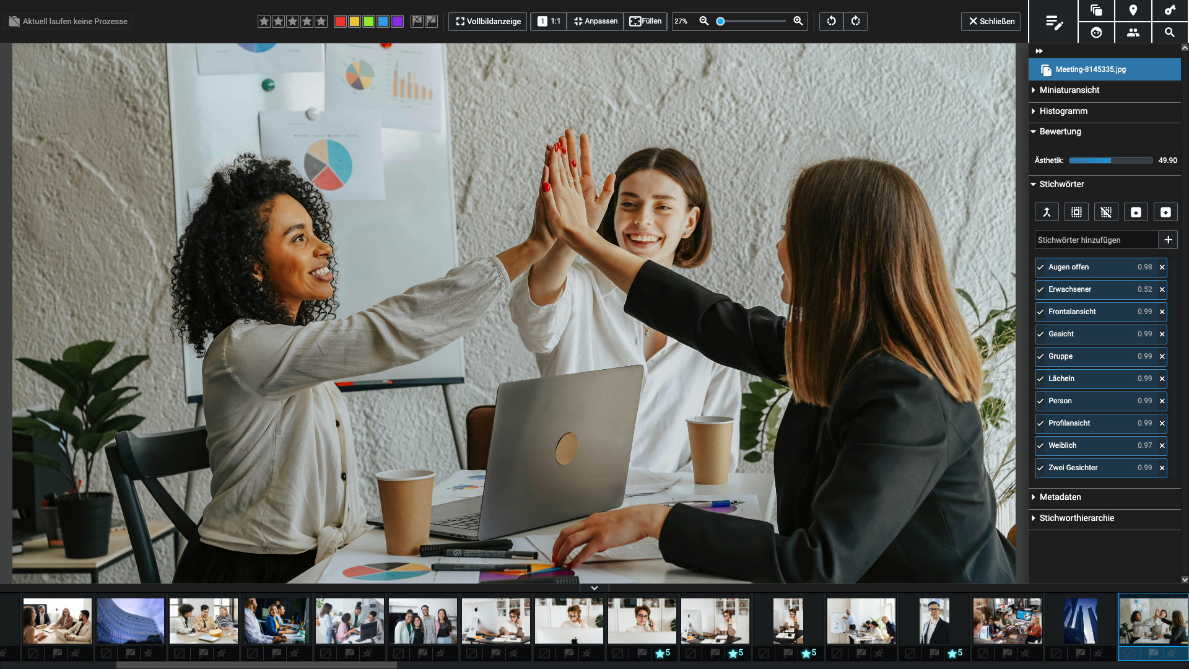The height and width of the screenshot is (669, 1189).
Task: Uncheck the Weiblich keyword checkbox
Action: [x=1041, y=445]
